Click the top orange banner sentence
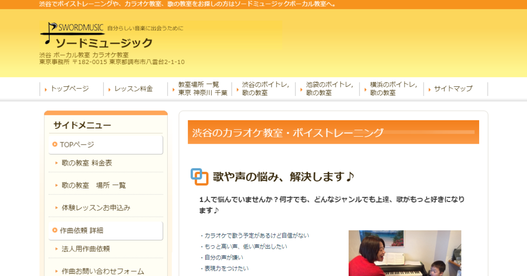Screen dimensions: 527x276 pyautogui.click(x=188, y=4)
